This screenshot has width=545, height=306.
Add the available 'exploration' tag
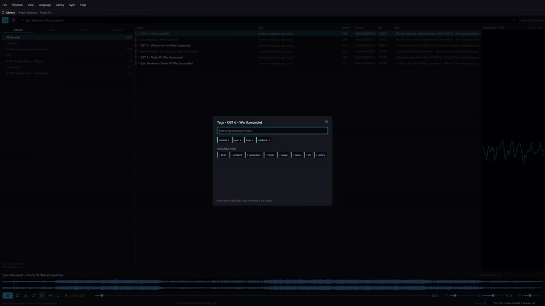(253, 155)
